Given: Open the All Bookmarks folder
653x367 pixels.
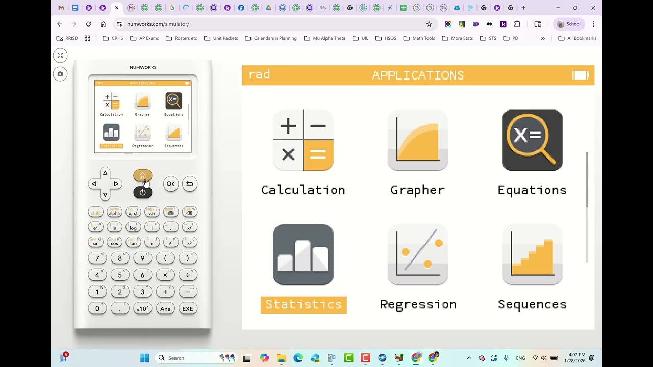Looking at the screenshot, I should (577, 38).
